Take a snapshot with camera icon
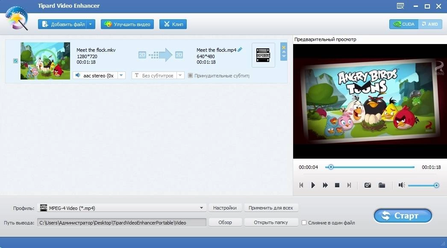This screenshot has width=447, height=248. [368, 185]
